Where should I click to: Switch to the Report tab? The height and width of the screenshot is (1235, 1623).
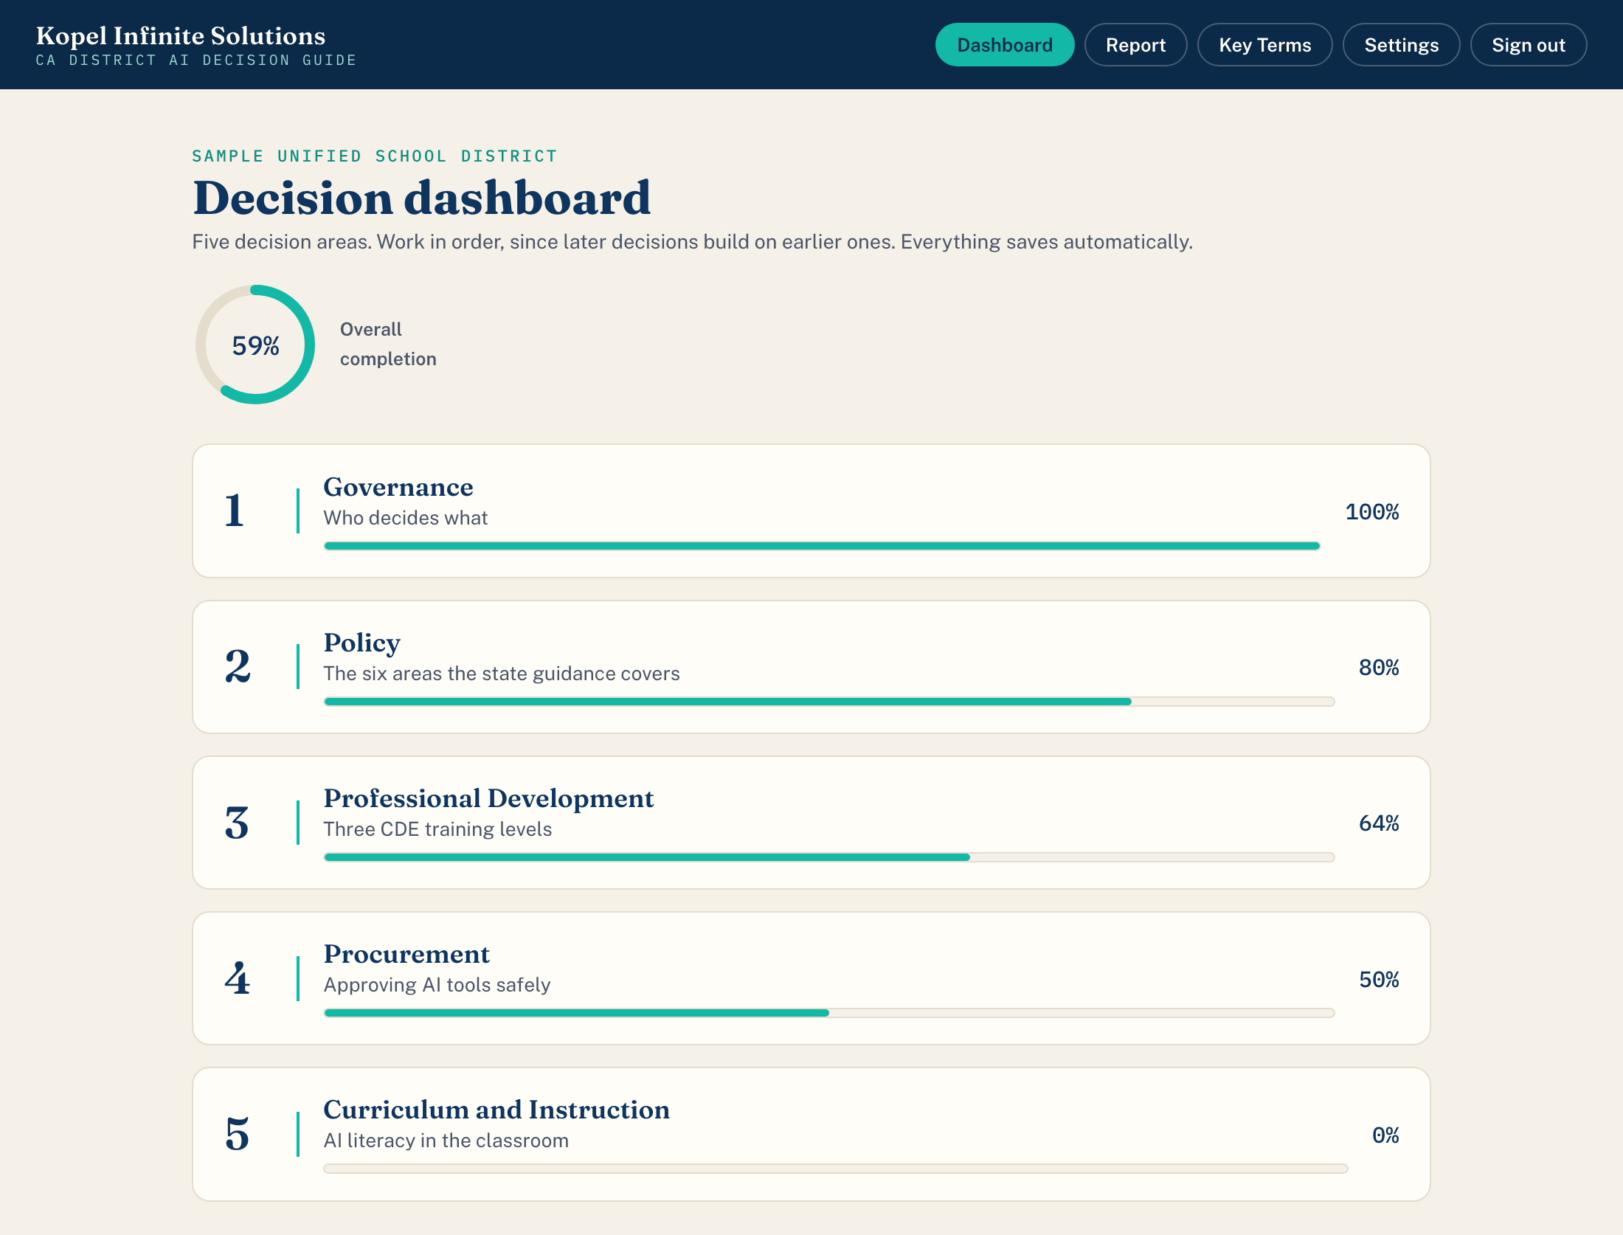click(x=1135, y=45)
